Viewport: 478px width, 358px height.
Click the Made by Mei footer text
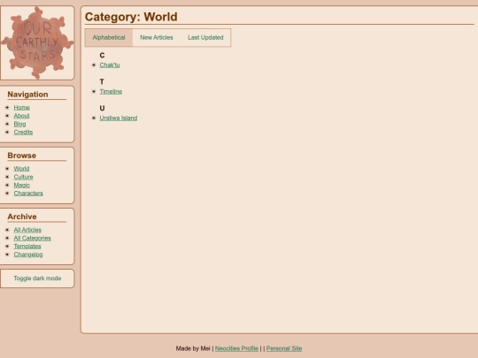point(193,348)
